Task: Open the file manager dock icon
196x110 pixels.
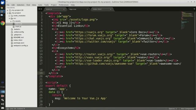Action: [2, 15]
